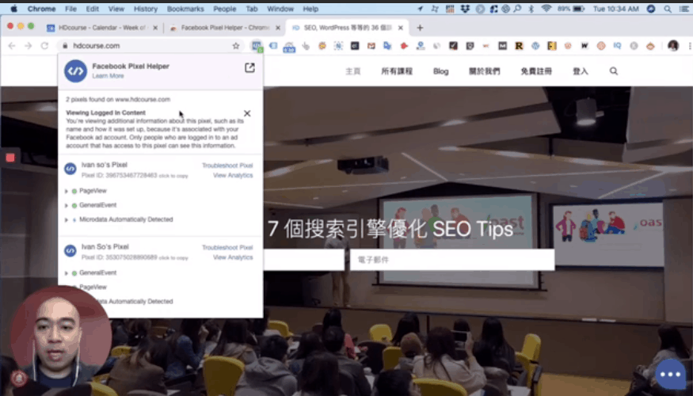Click the black M extension icon
The image size is (693, 396).
(502, 45)
